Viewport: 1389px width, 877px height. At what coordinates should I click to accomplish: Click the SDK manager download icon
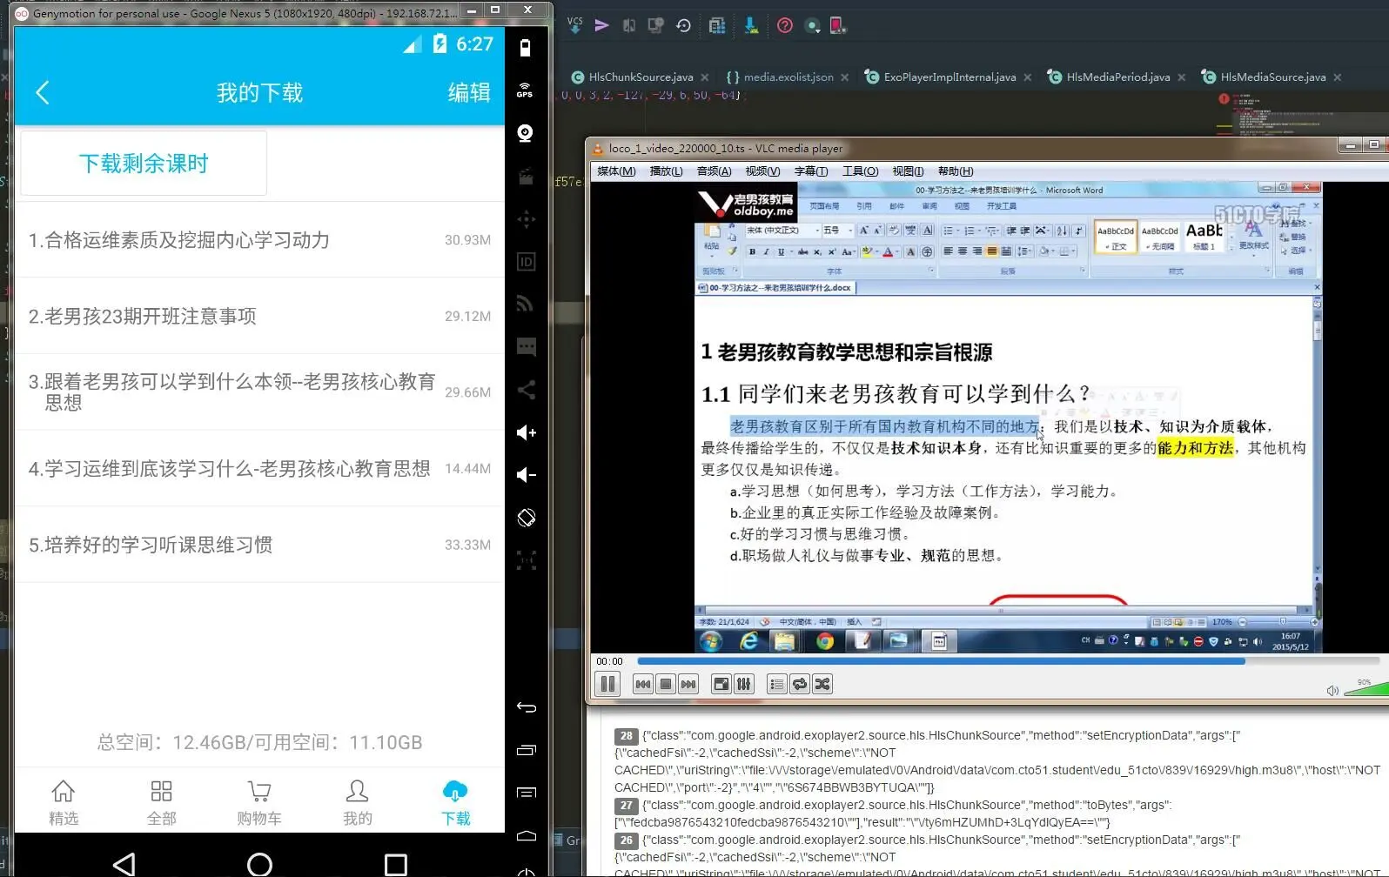pyautogui.click(x=751, y=25)
